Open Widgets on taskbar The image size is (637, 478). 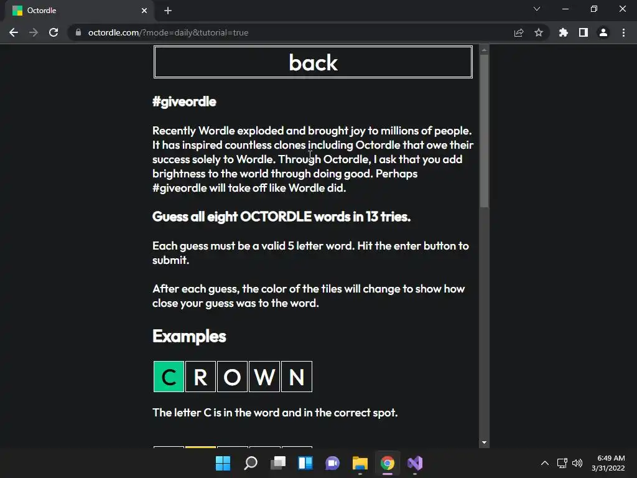coord(305,463)
